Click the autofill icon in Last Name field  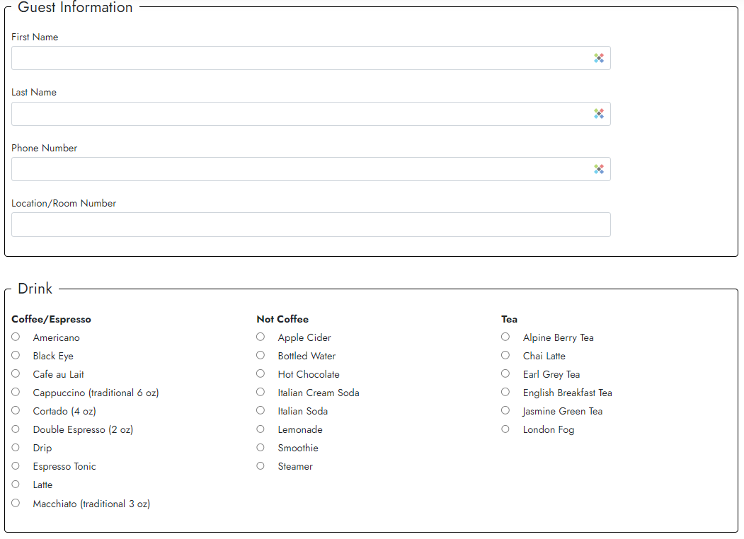[599, 113]
